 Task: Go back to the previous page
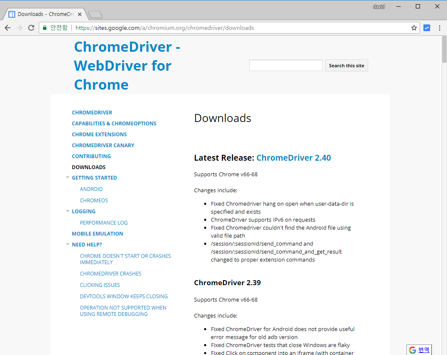(x=8, y=28)
